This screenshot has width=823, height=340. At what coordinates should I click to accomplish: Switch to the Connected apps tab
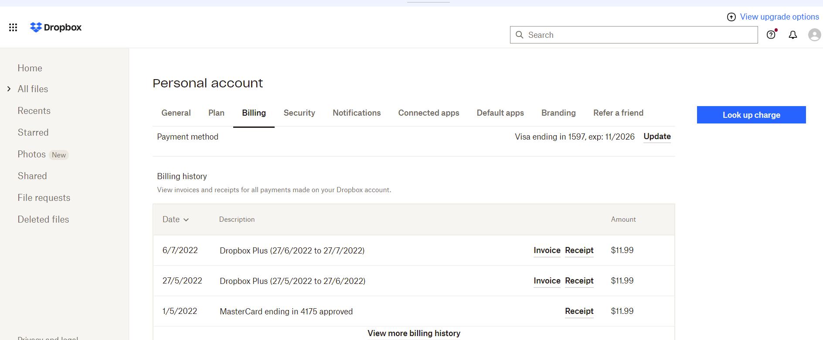tap(429, 113)
